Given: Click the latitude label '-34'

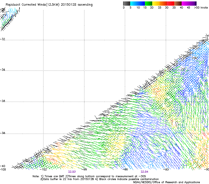Looking at the screenshot, I should [3, 70].
